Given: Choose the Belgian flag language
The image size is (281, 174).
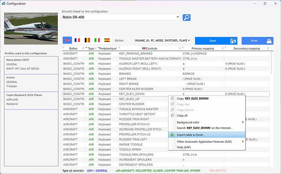Looking at the screenshot, I should click(87, 40).
